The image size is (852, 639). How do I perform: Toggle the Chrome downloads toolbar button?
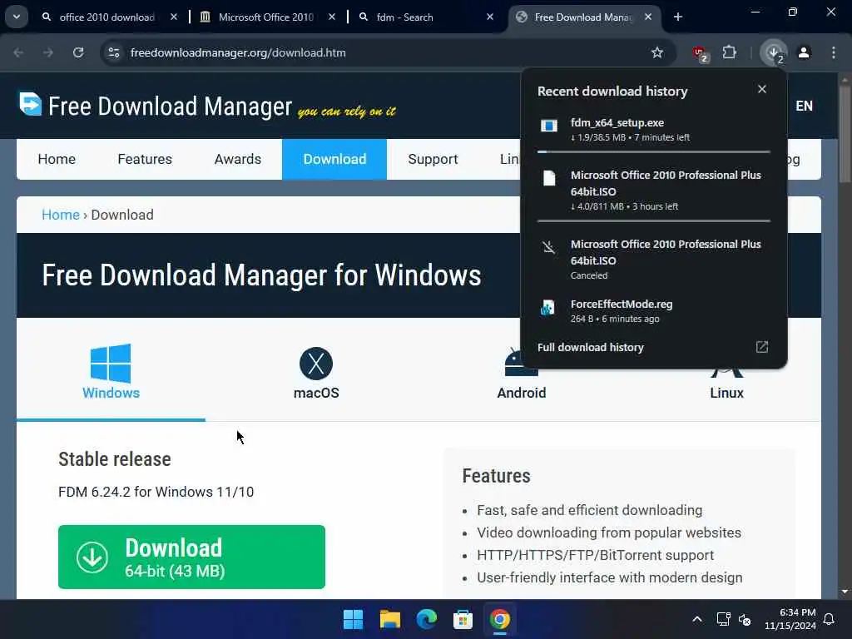(x=773, y=52)
